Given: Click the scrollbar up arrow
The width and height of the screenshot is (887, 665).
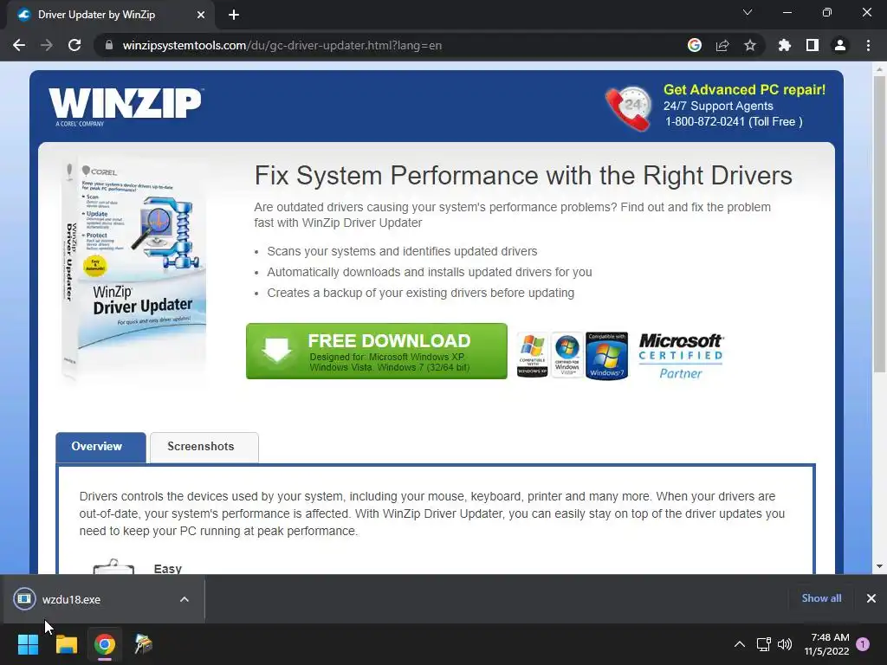Looking at the screenshot, I should click(x=879, y=69).
